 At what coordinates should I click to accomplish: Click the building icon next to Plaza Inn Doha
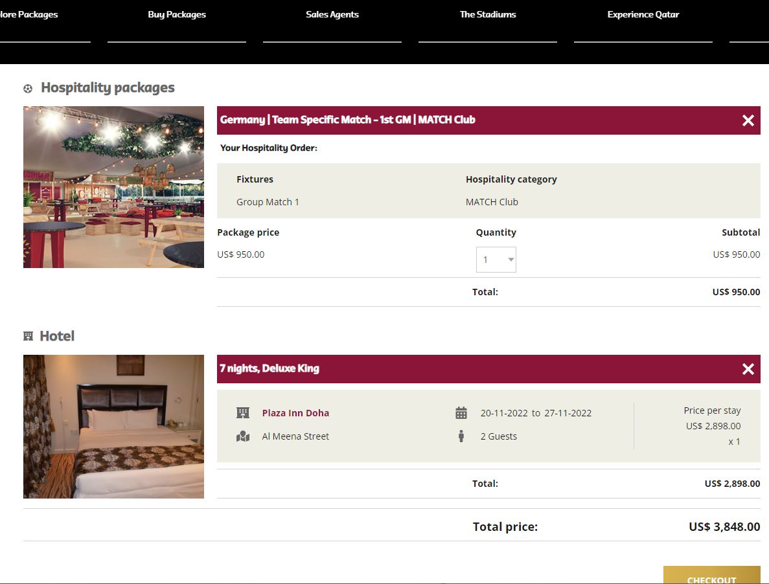pyautogui.click(x=243, y=413)
